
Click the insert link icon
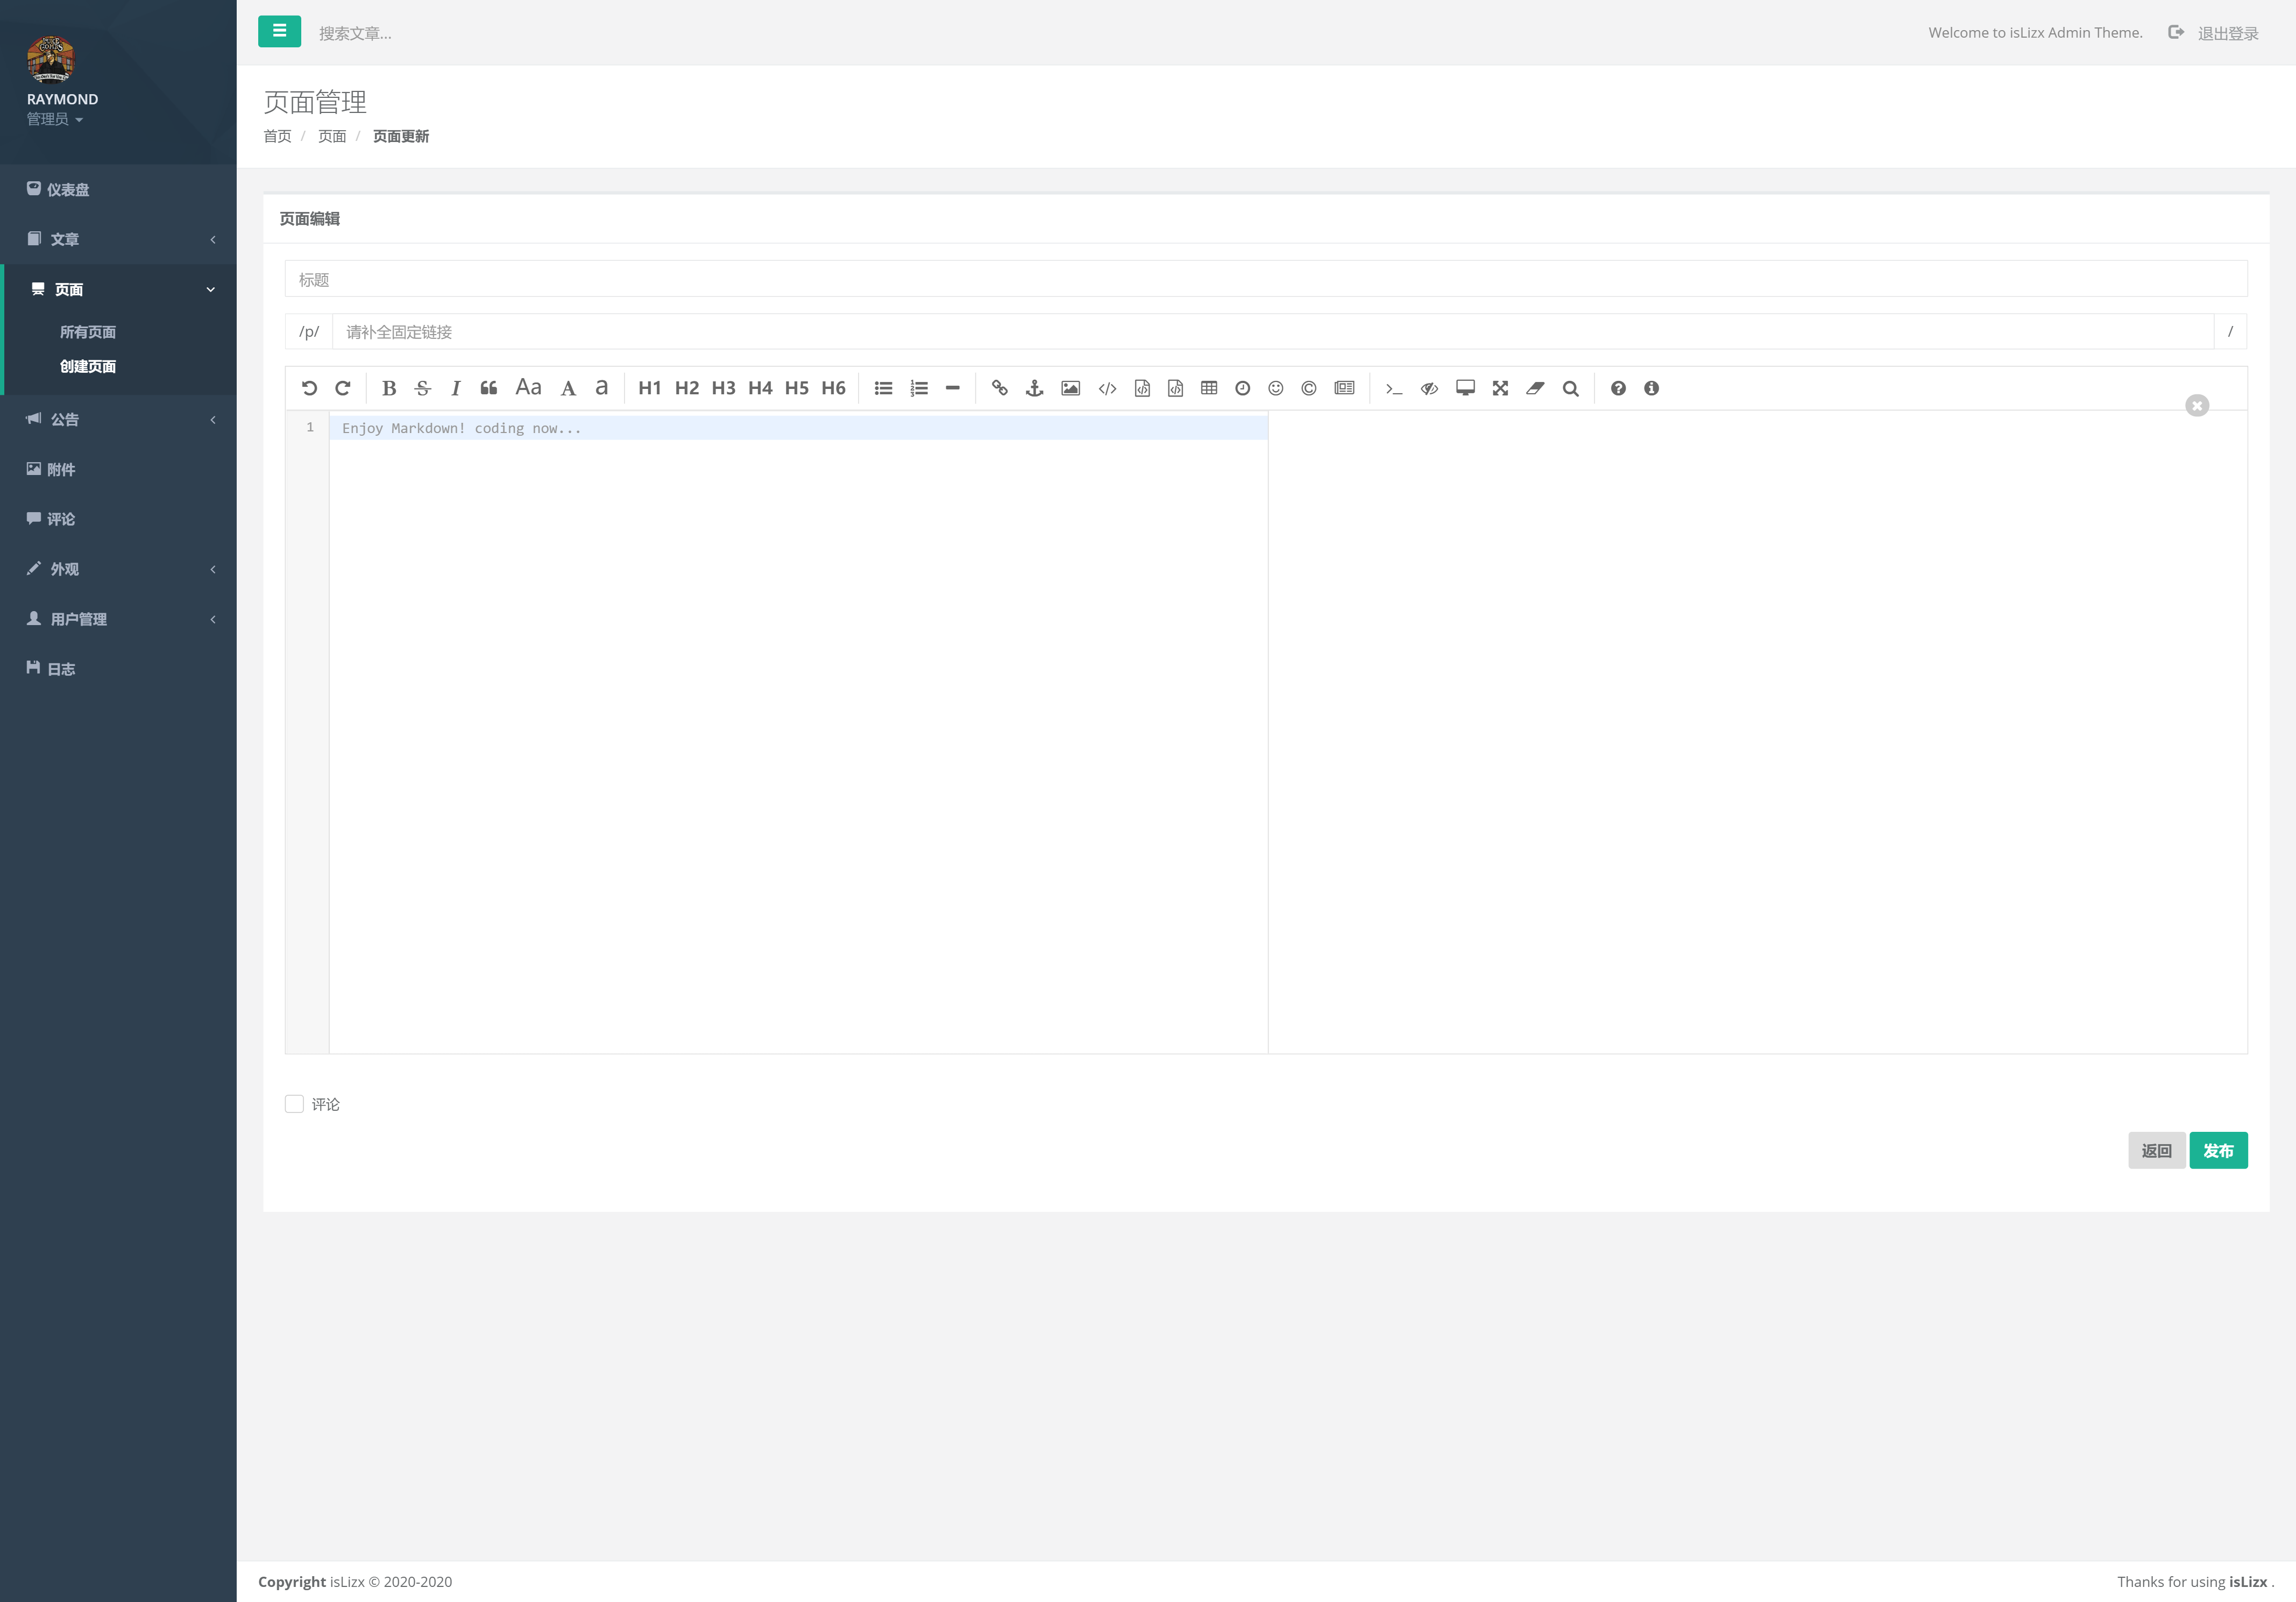tap(999, 388)
